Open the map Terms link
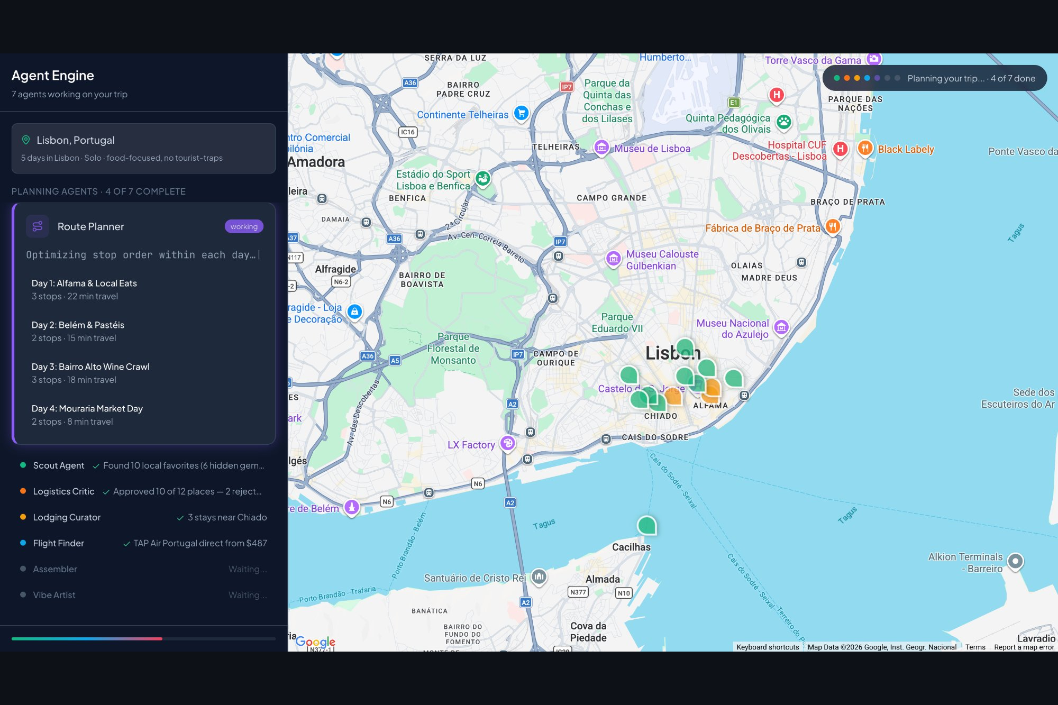This screenshot has height=705, width=1058. tap(975, 647)
